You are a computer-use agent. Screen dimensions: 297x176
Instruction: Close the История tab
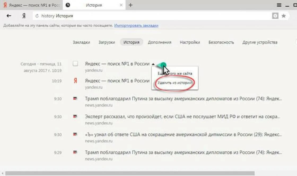(121, 5)
